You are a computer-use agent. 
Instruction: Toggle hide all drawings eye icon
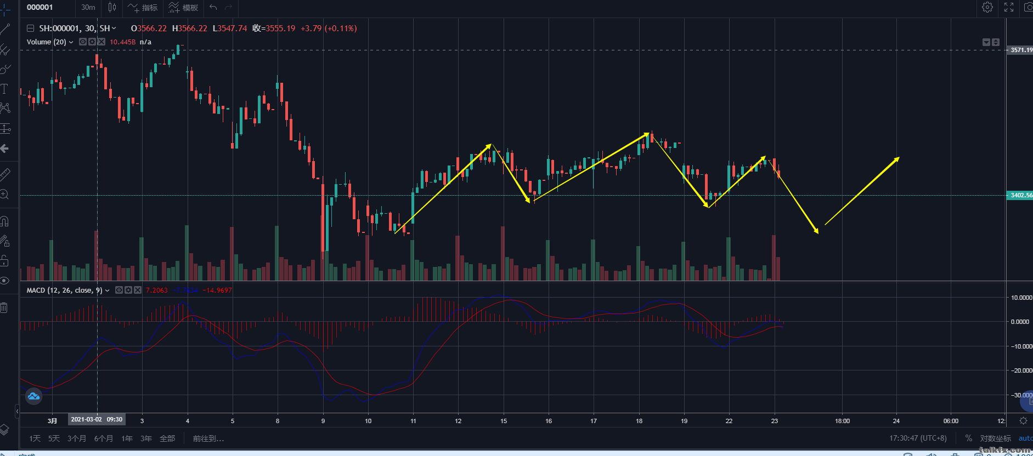click(5, 281)
